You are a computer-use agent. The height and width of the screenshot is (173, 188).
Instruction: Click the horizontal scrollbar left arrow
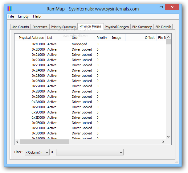click(17, 142)
